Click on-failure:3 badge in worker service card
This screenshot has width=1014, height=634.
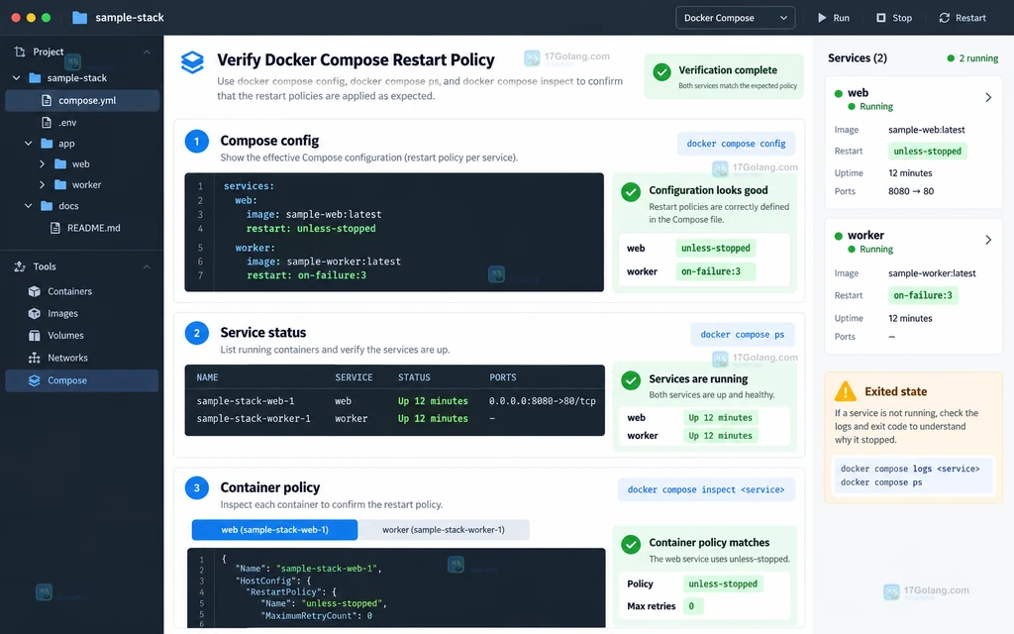point(923,295)
